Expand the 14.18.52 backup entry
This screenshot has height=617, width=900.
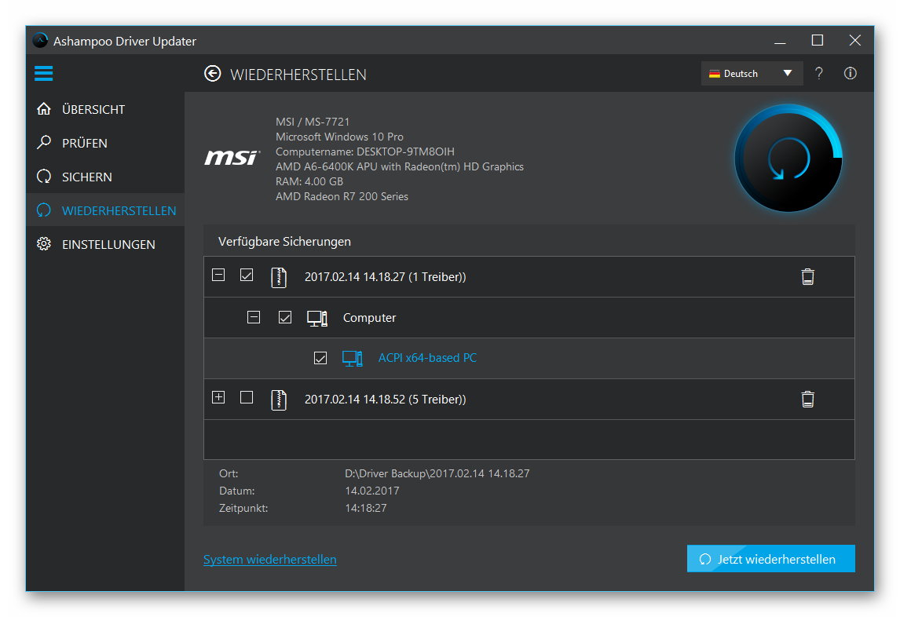[218, 397]
